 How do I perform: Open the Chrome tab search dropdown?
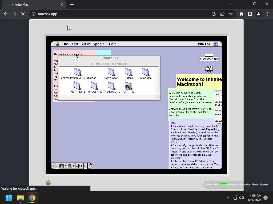(x=230, y=4)
